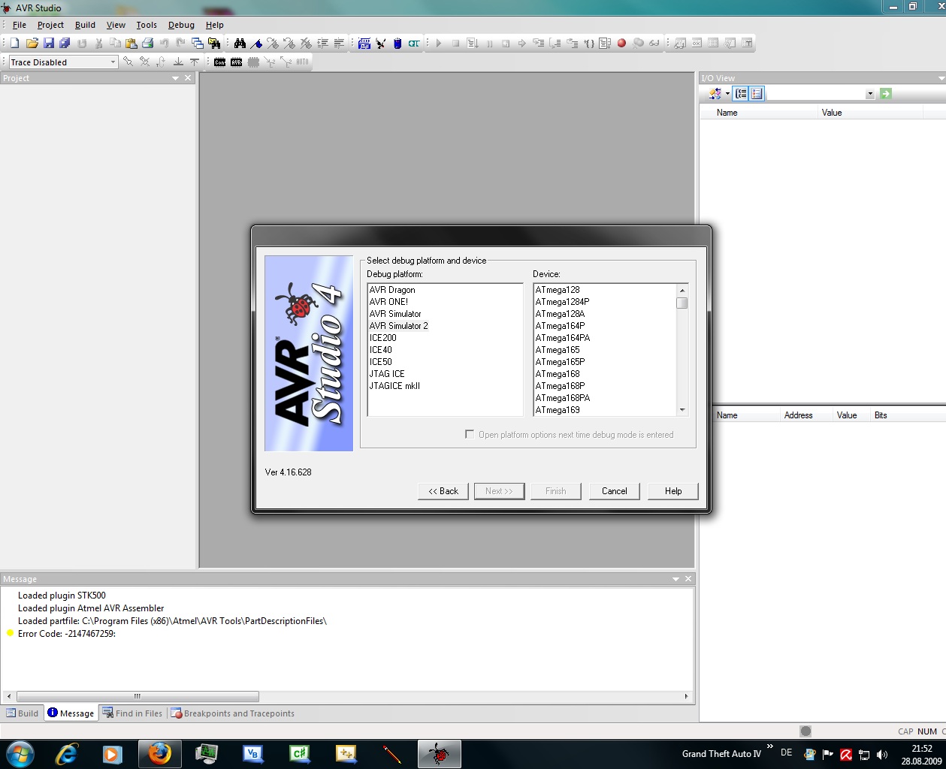
Task: Click the blue Assemble/Build chip icon
Action: pos(364,44)
